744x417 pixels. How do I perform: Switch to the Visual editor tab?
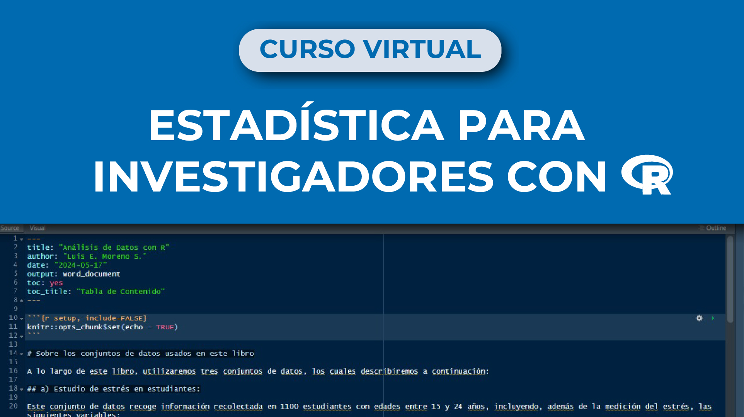tap(37, 228)
